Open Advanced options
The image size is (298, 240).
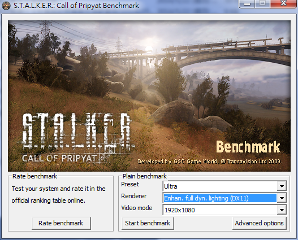259,223
